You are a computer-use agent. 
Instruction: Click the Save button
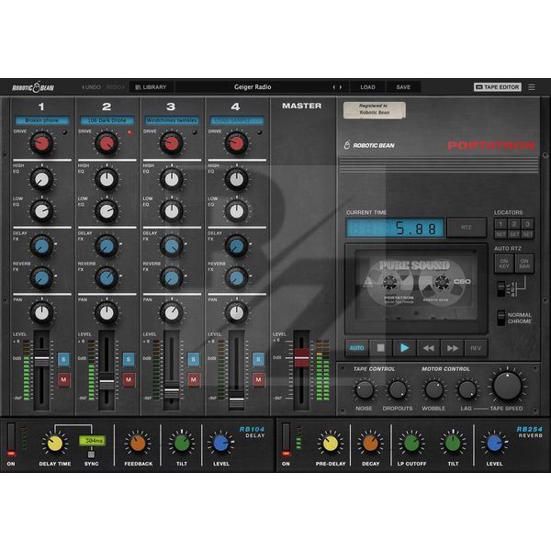403,87
